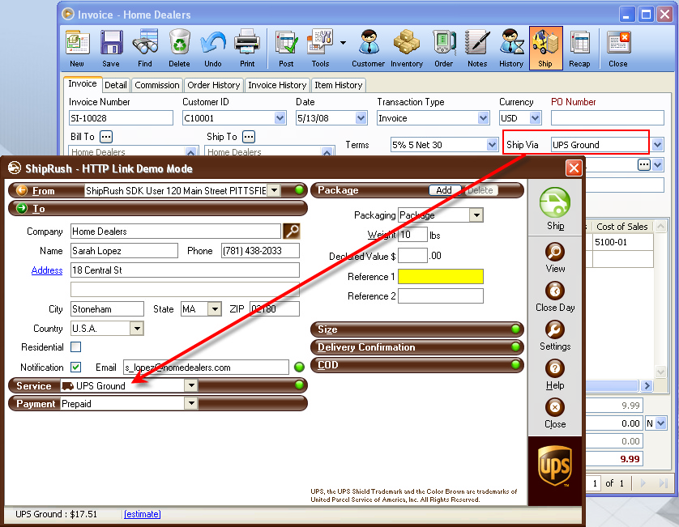Open the State MA dropdown
The image size is (679, 527).
215,309
